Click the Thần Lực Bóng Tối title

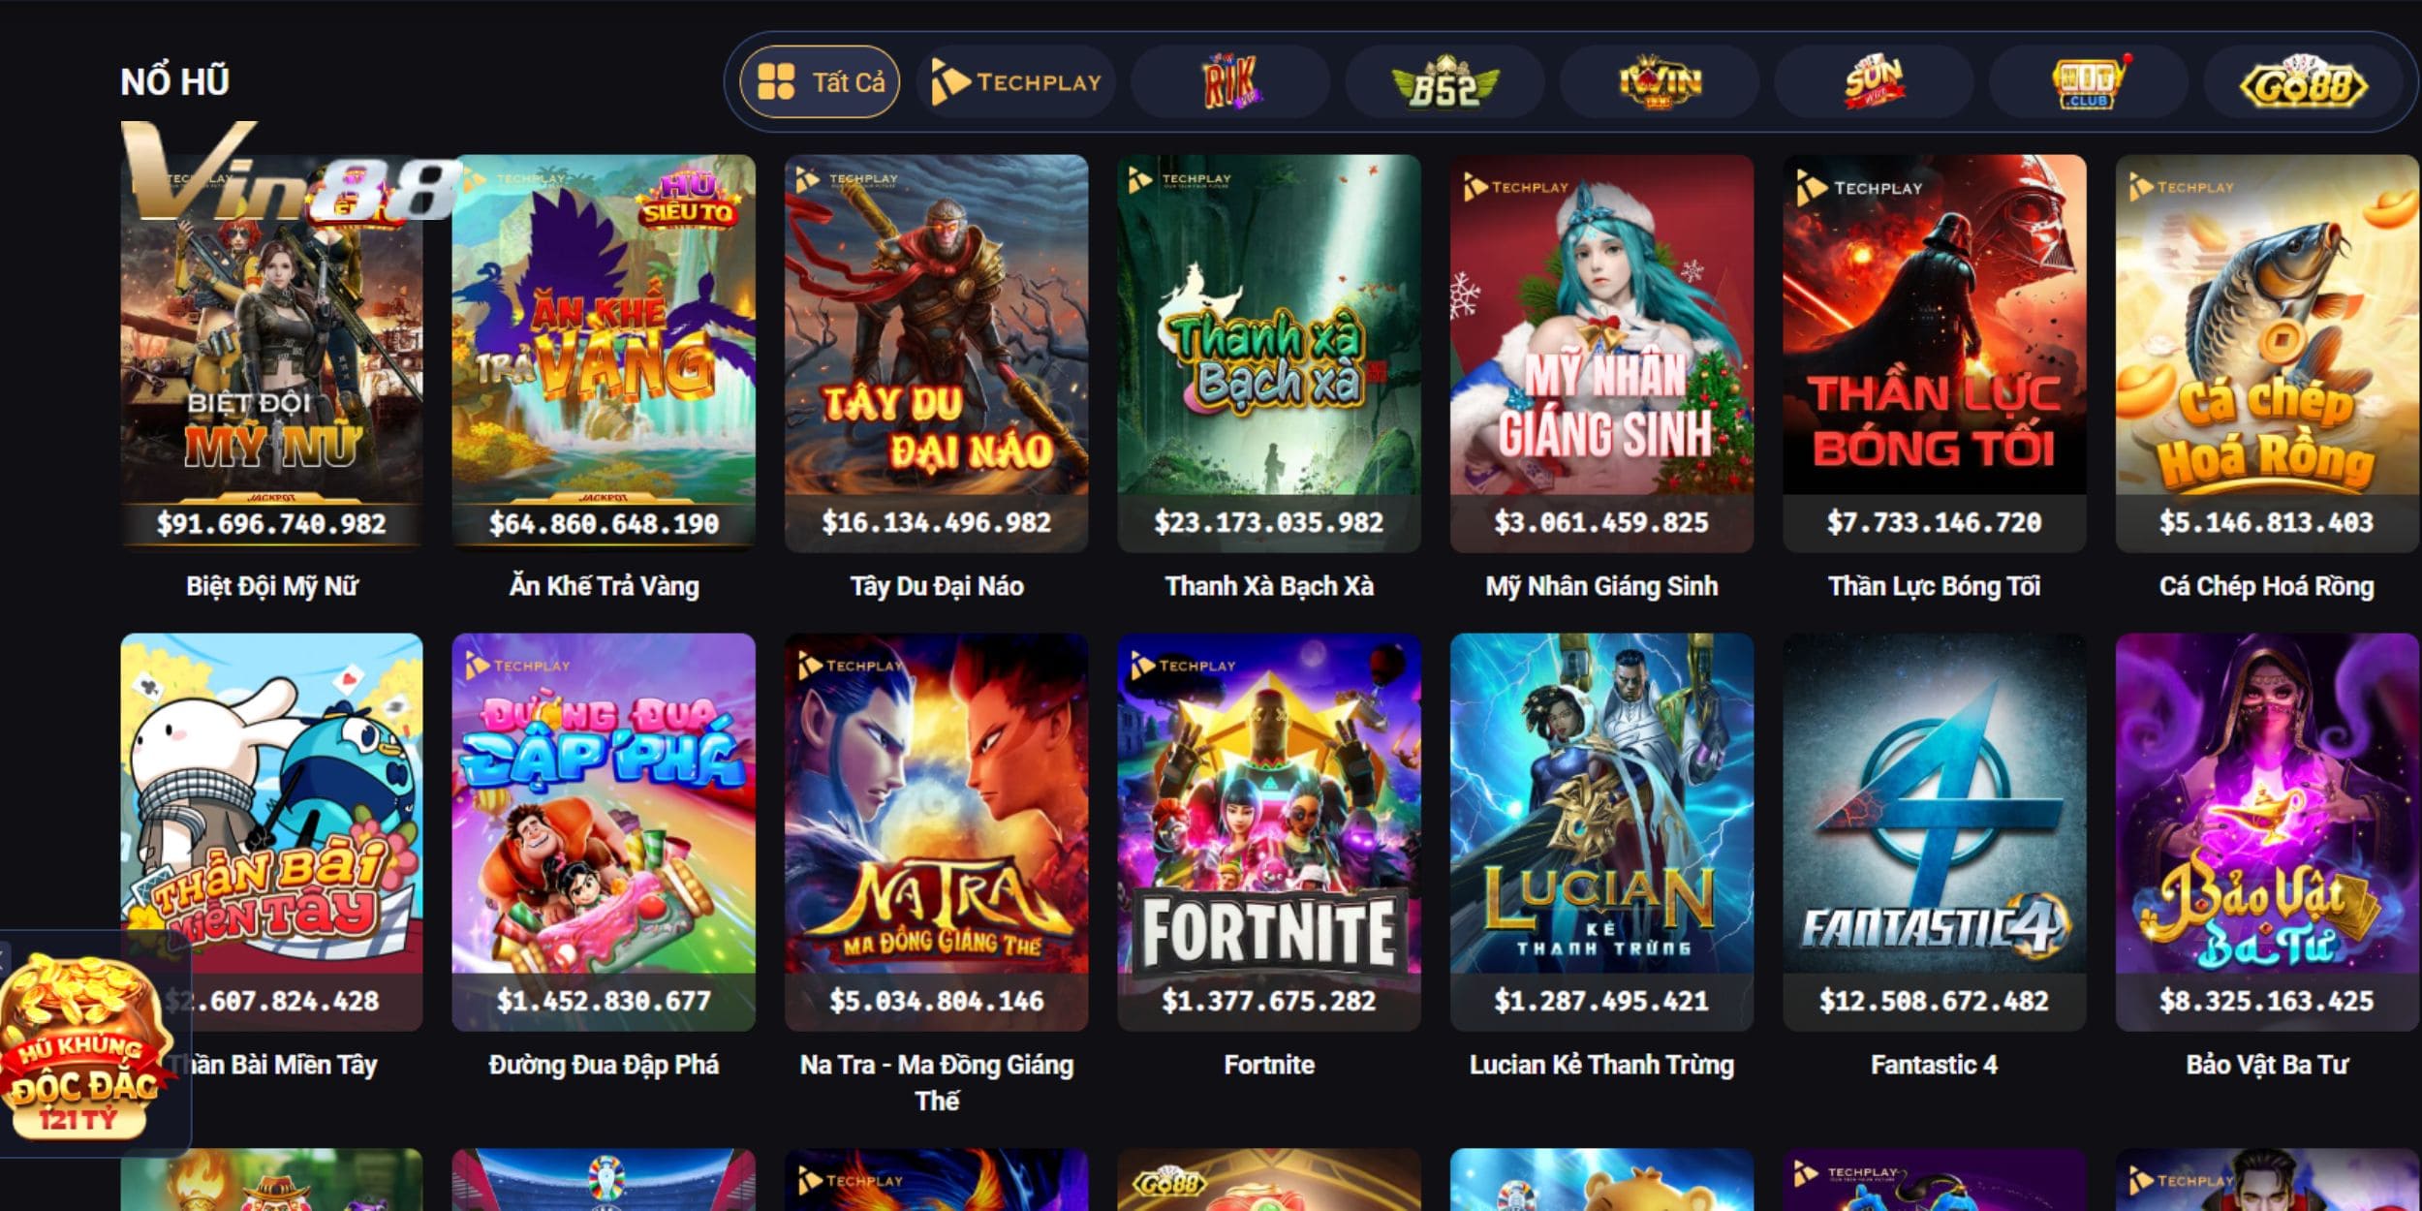pyautogui.click(x=1935, y=586)
